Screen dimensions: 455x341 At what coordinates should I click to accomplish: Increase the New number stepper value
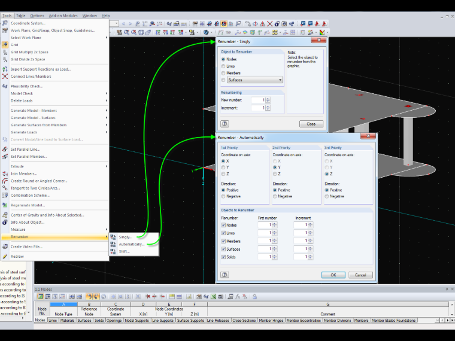pos(268,99)
